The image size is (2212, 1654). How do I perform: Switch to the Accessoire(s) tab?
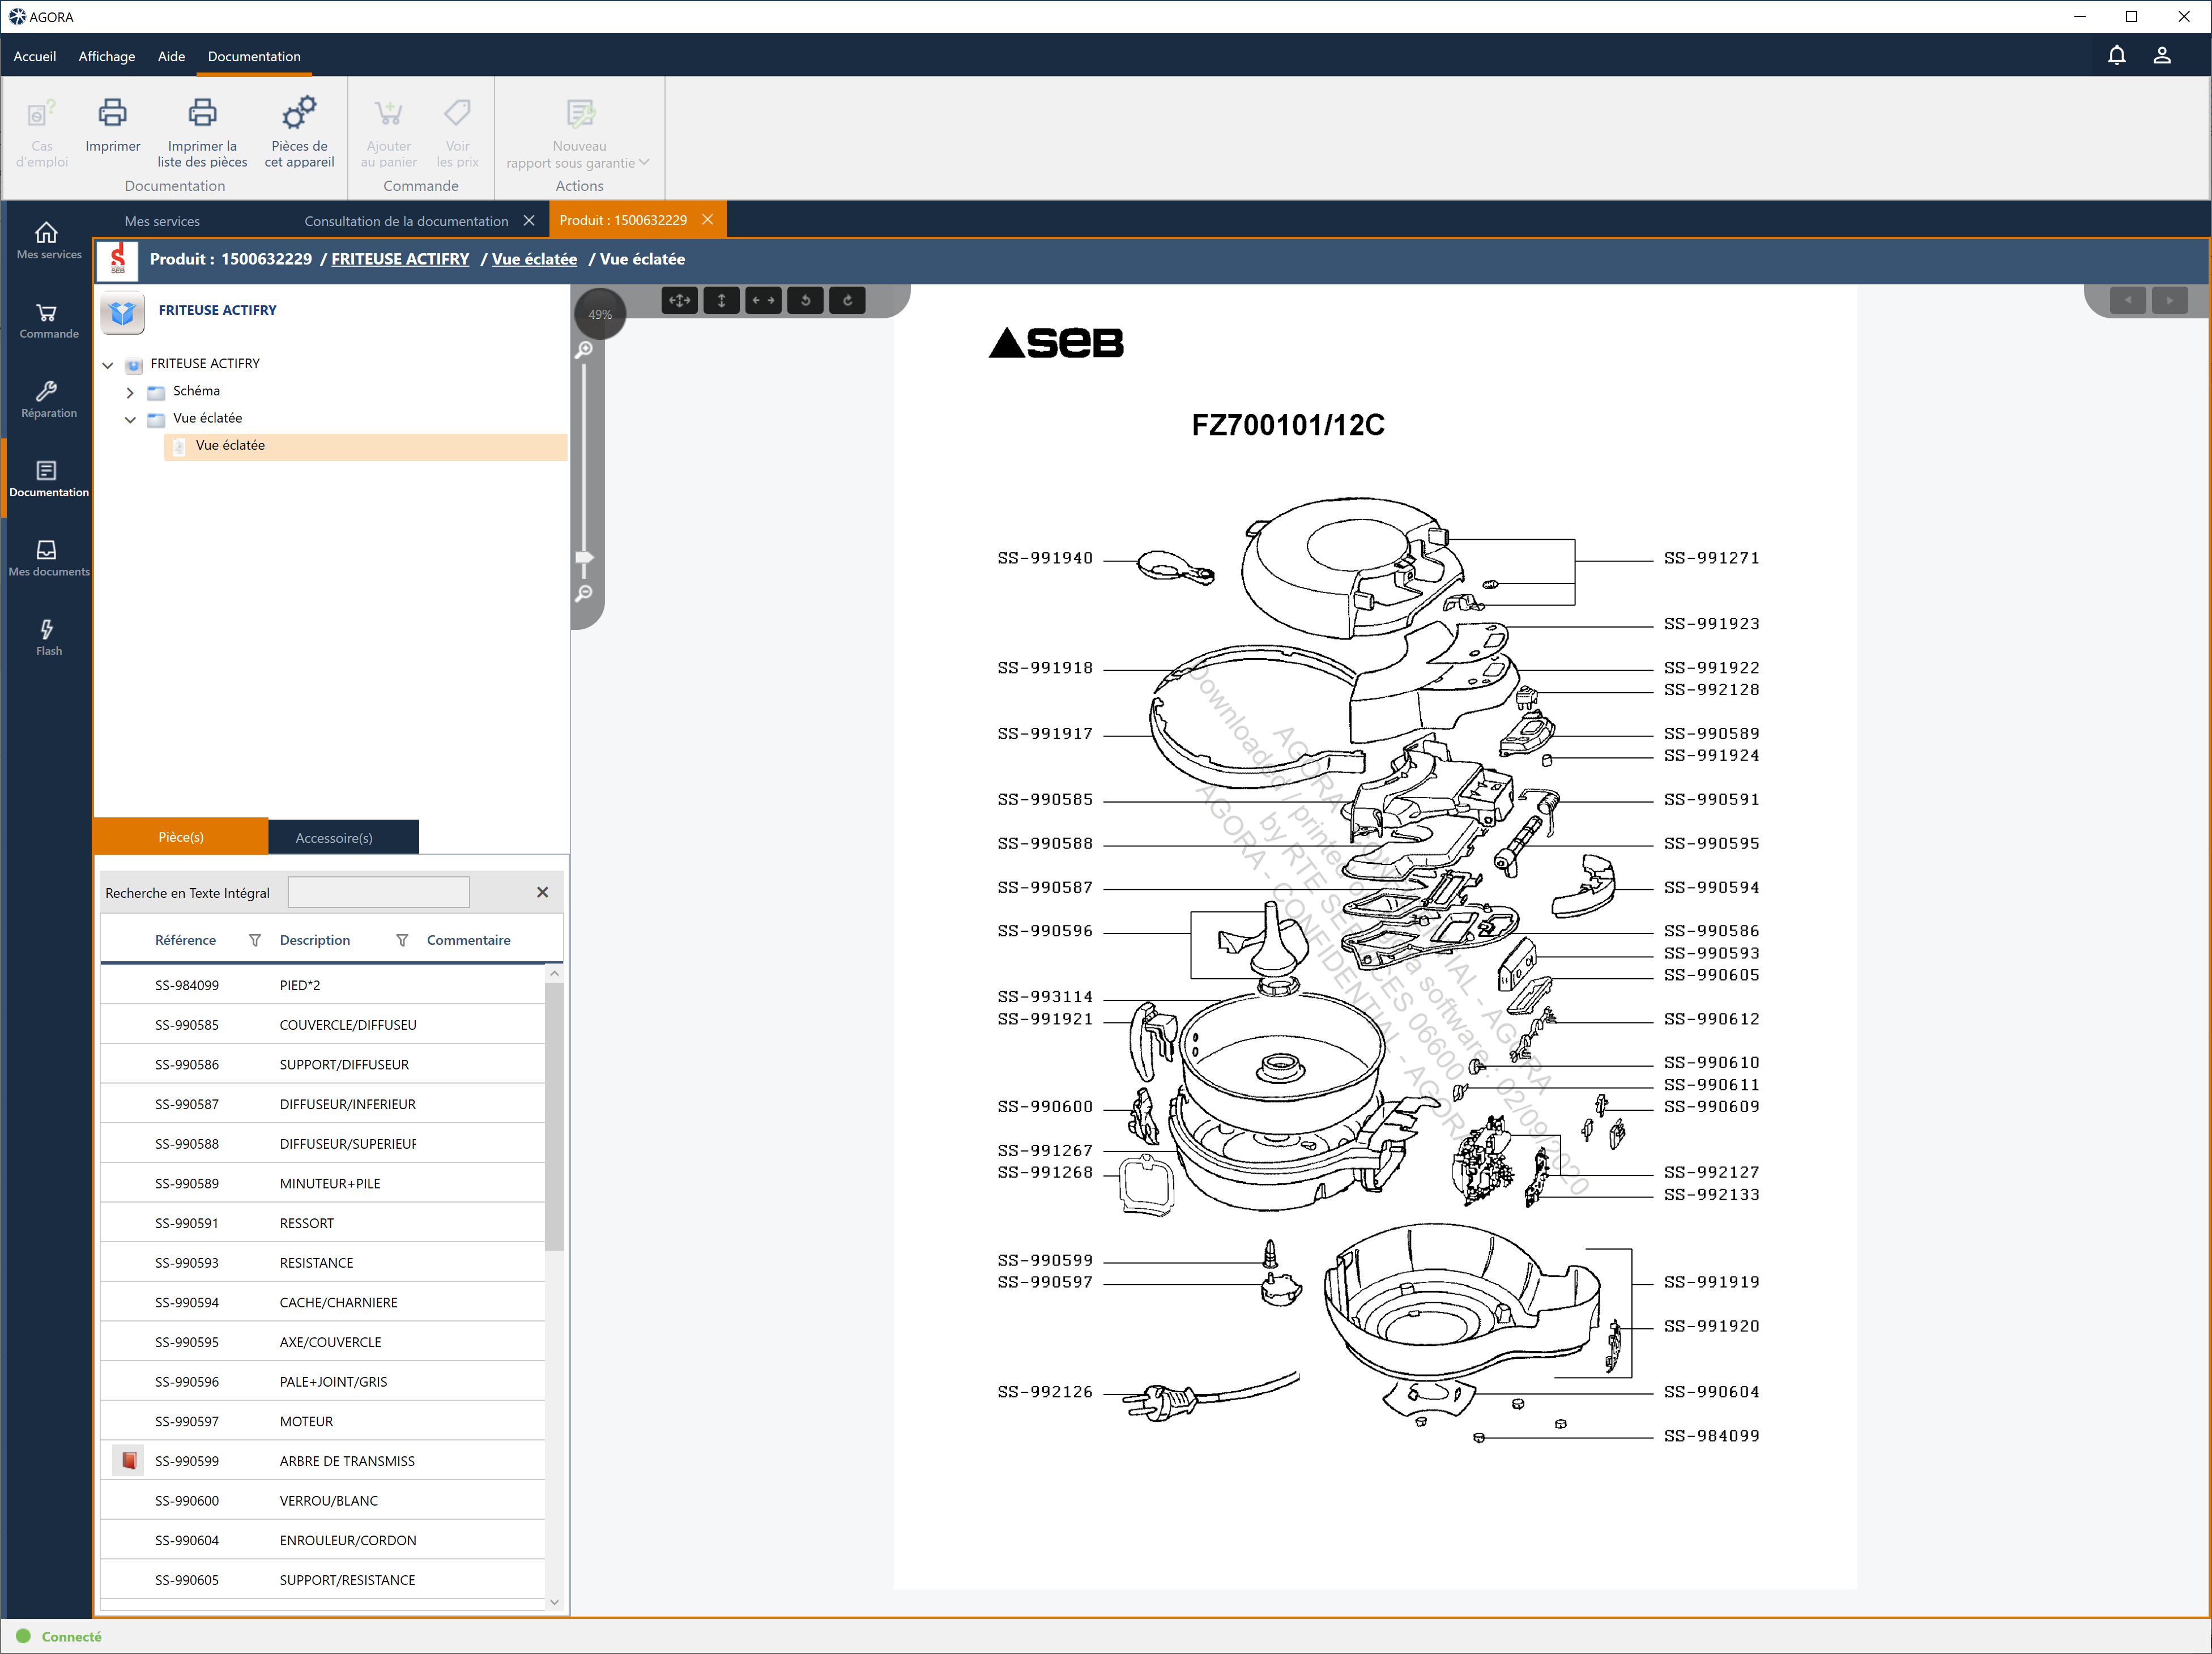click(x=334, y=838)
